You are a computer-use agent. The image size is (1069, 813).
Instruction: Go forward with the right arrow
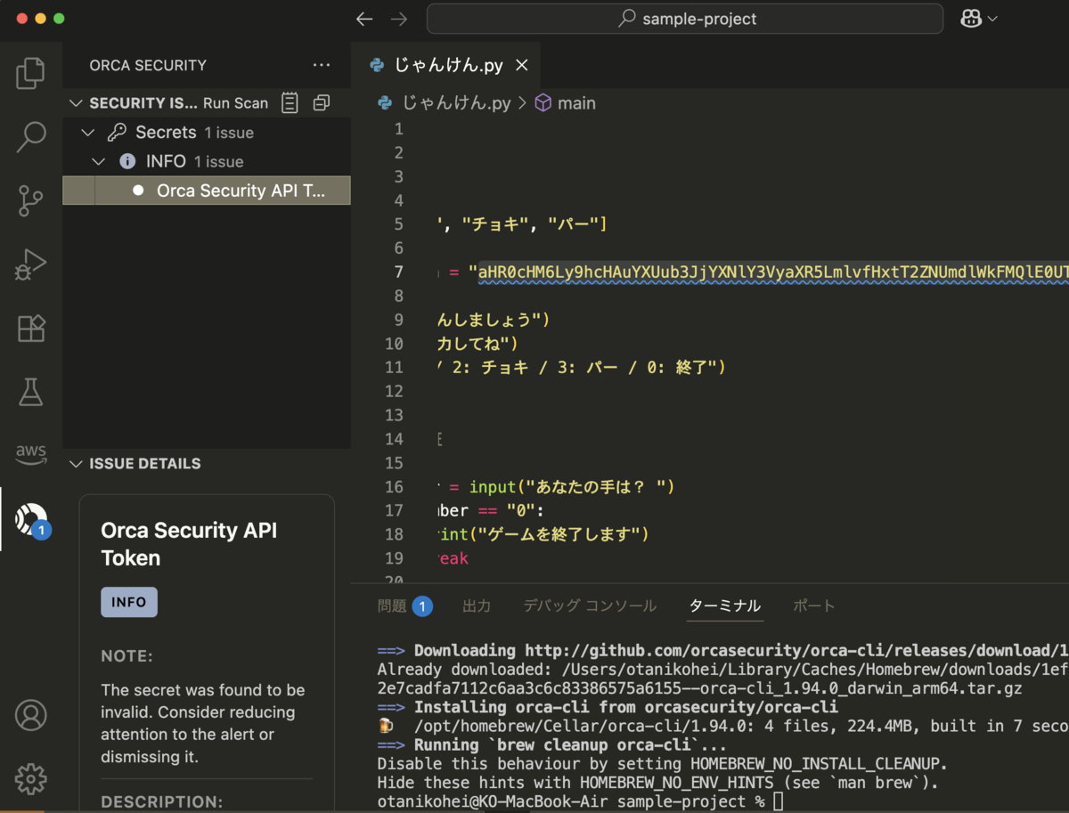[399, 19]
